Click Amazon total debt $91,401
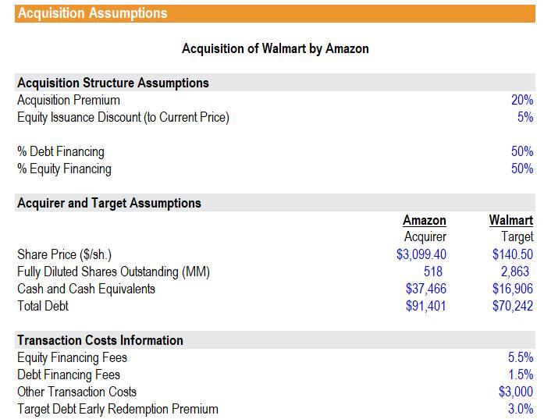Viewport: 544px width, 419px height. pyautogui.click(x=425, y=306)
